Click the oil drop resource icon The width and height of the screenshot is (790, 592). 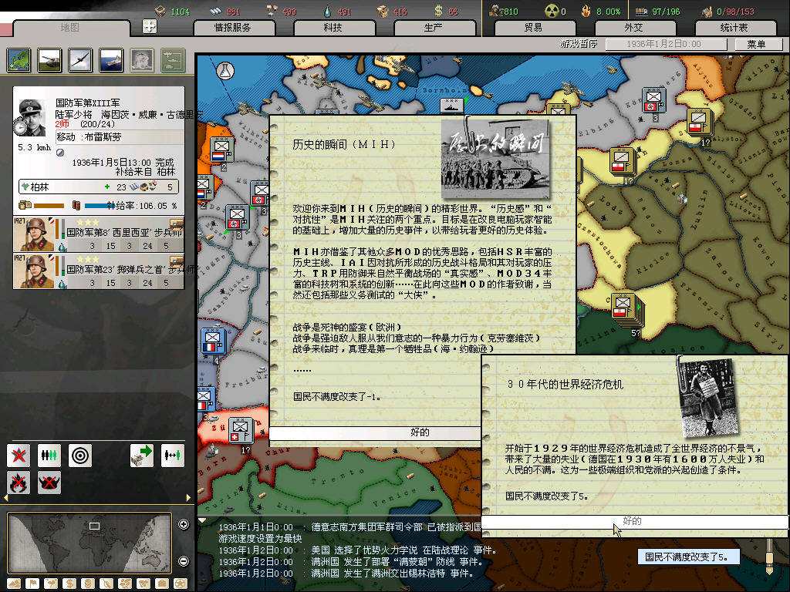click(x=327, y=11)
